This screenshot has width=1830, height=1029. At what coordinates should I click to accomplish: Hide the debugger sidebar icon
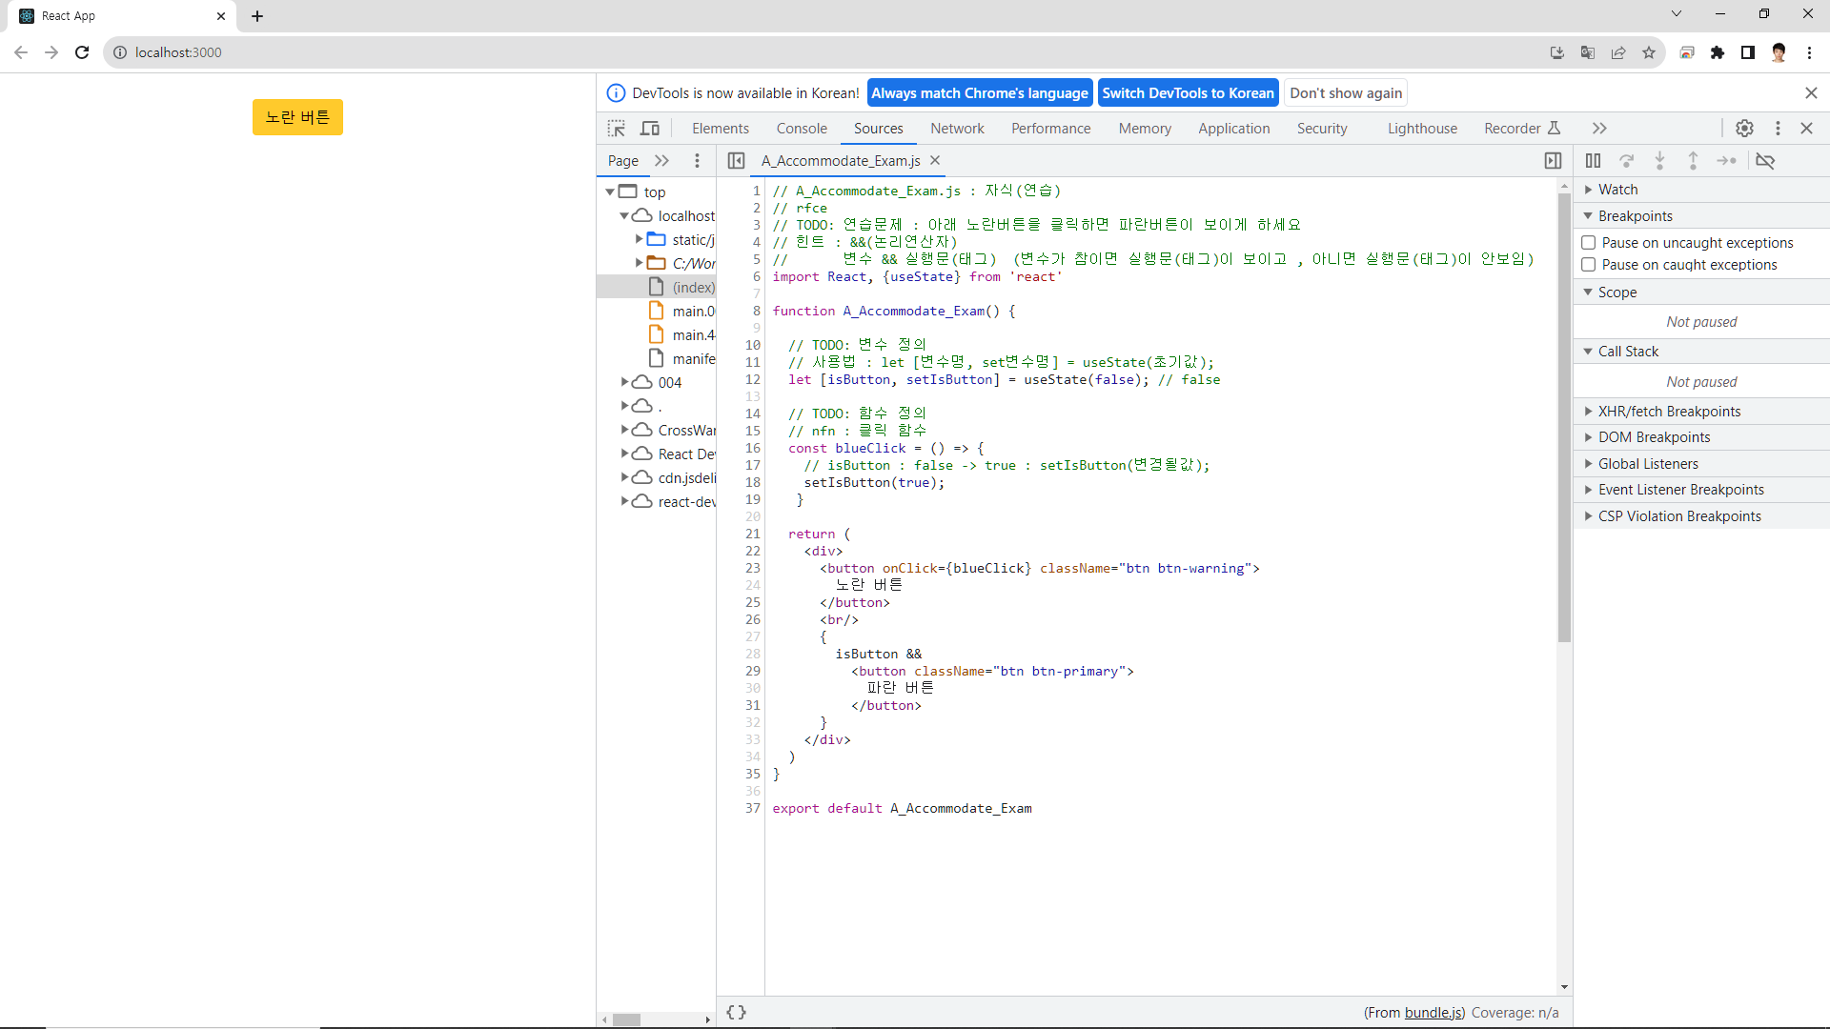(x=1553, y=161)
